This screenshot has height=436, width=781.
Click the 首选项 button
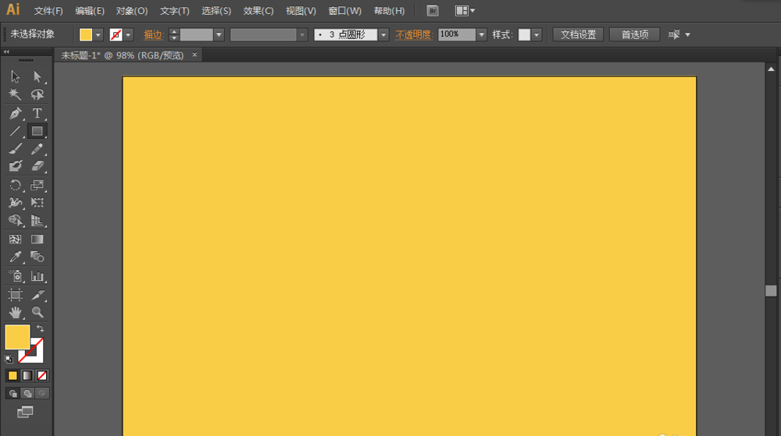(x=634, y=35)
